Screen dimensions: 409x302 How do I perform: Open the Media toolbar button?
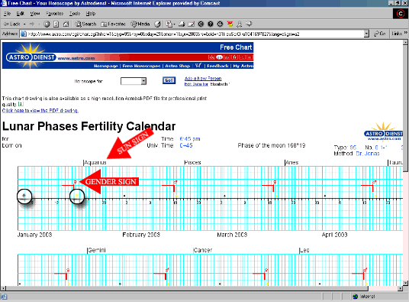[x=140, y=24]
